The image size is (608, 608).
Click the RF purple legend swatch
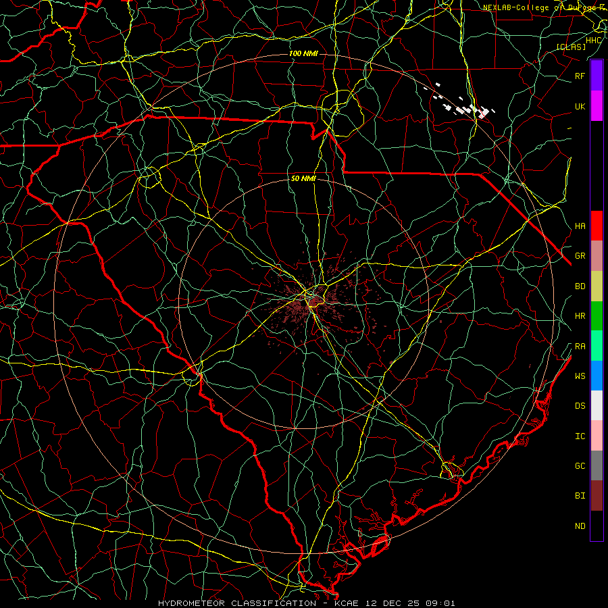click(x=597, y=75)
